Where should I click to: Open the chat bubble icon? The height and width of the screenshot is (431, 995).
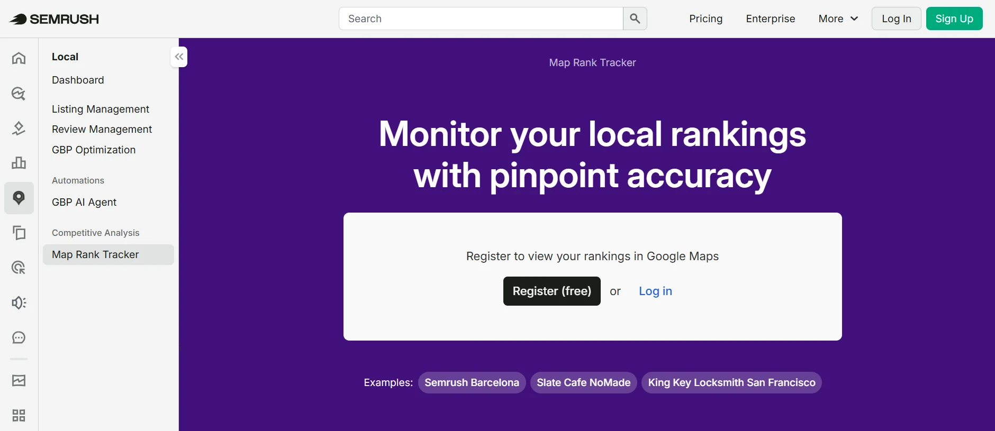click(x=19, y=337)
